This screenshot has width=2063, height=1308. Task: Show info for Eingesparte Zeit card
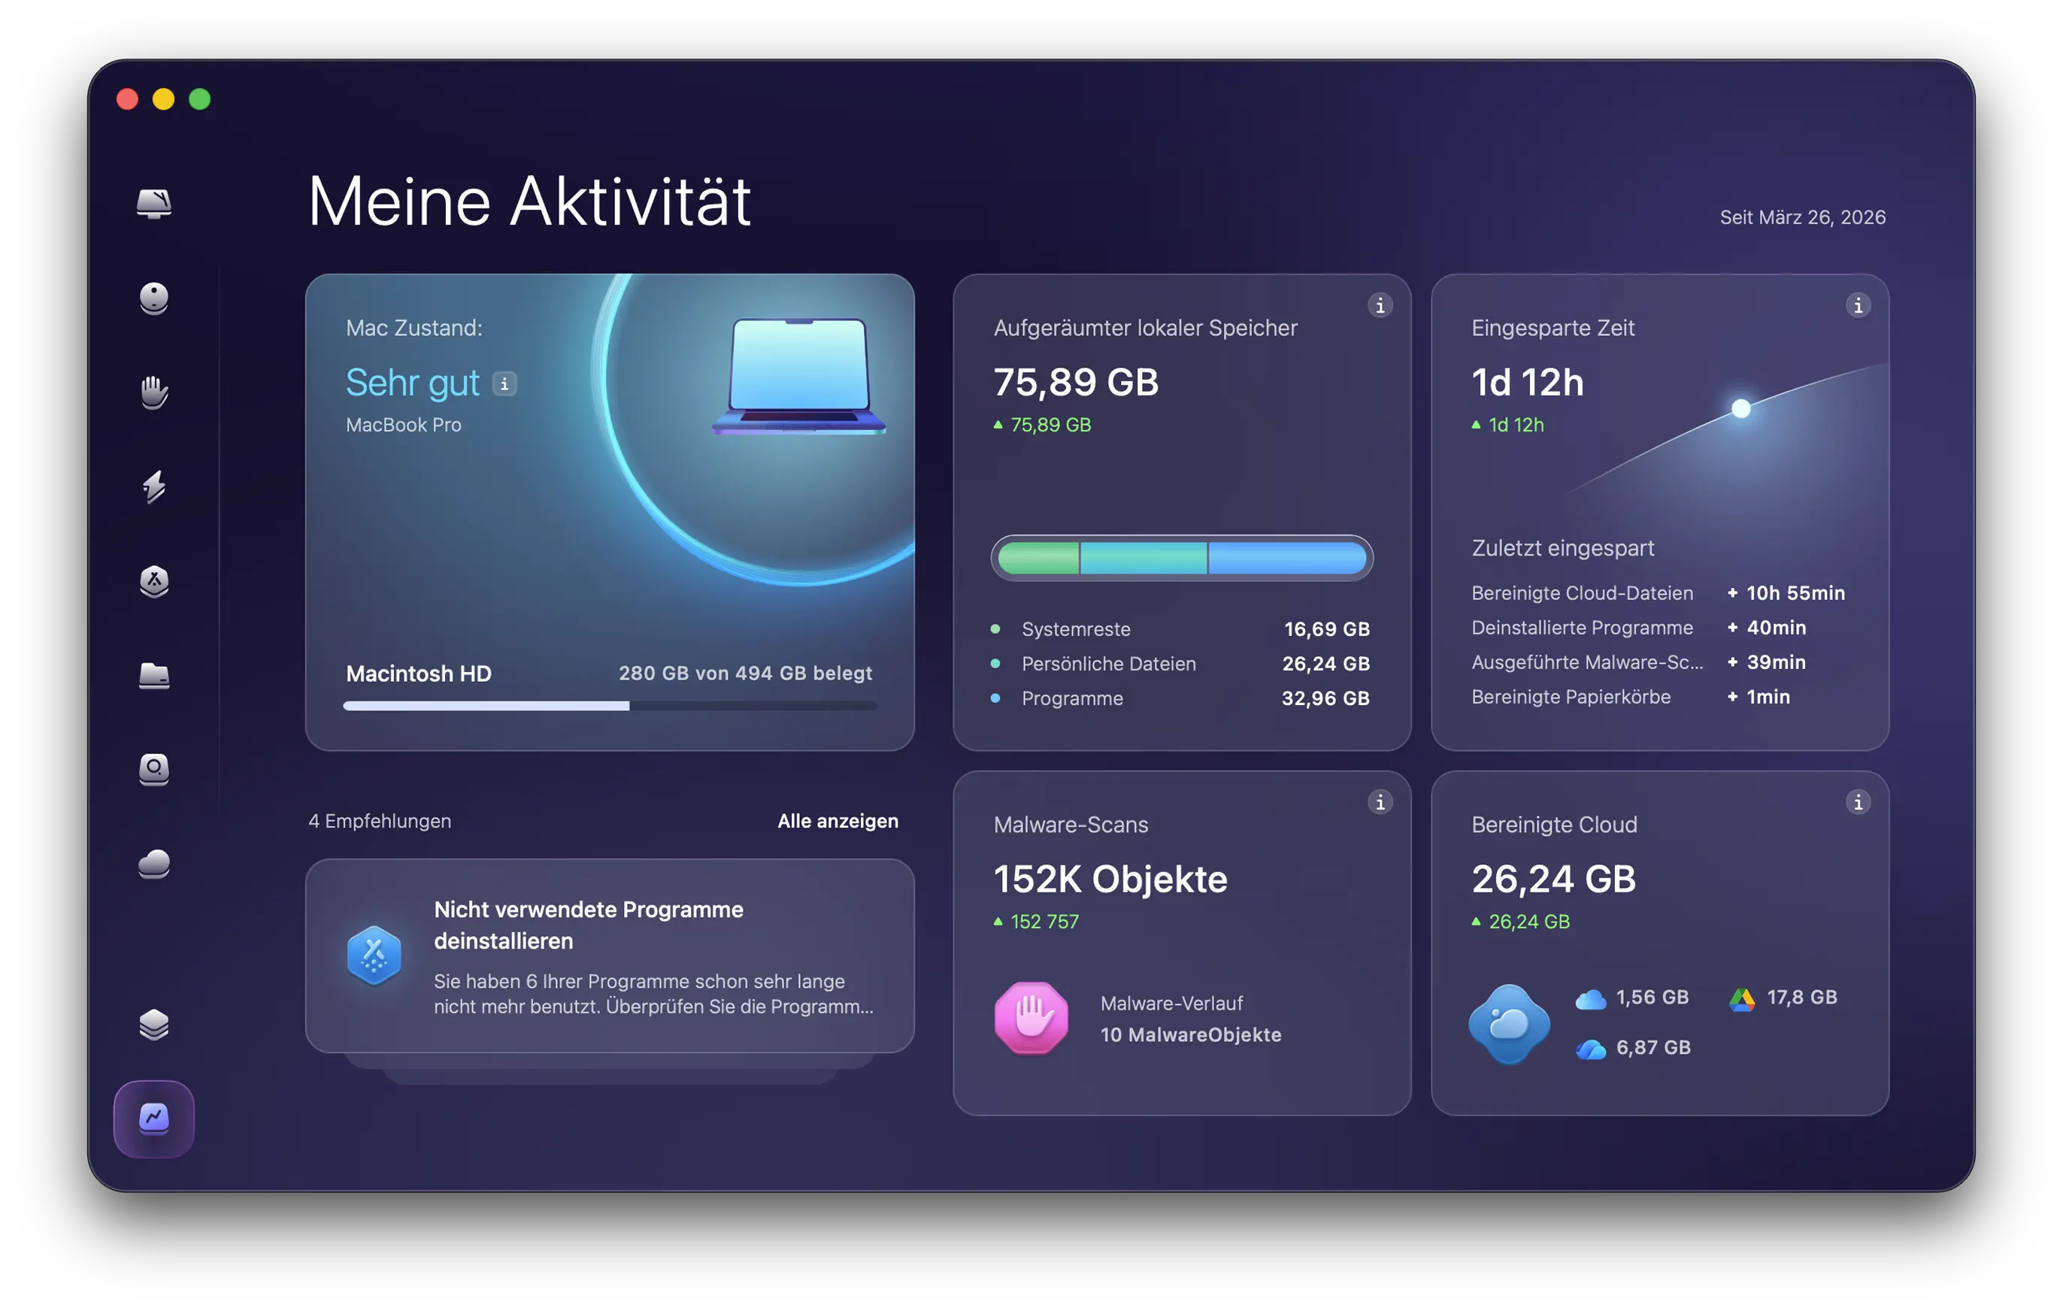pyautogui.click(x=1858, y=305)
